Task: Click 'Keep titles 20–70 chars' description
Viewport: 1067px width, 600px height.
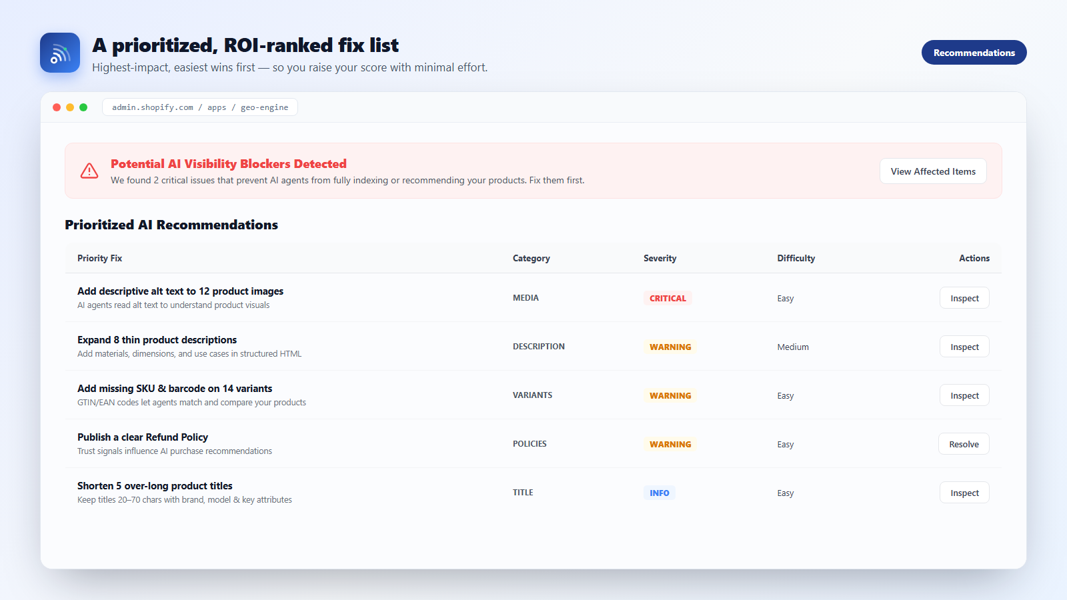Action: tap(185, 500)
